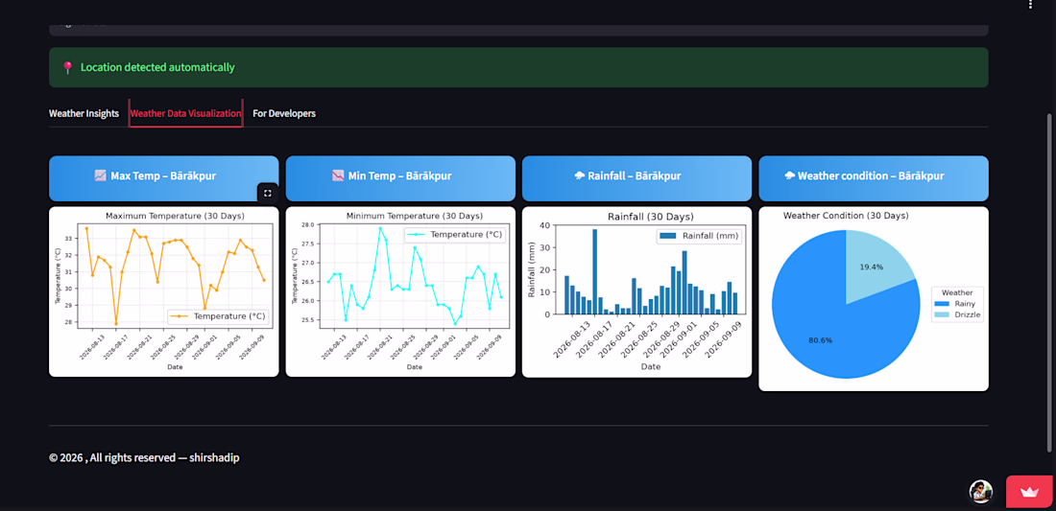Click the down-trend icon beside Min Temp
This screenshot has width=1056, height=511.
tap(338, 176)
